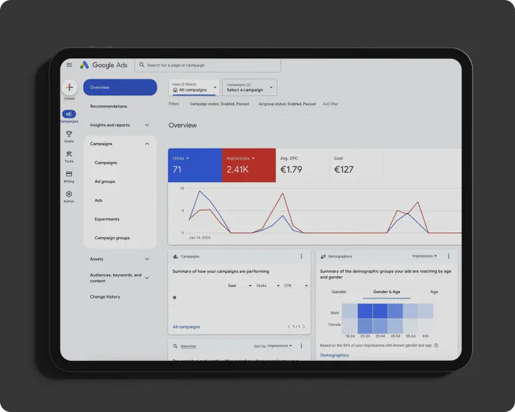515x412 pixels.
Task: Click help icon next to known gender and age
Action: 436,345
